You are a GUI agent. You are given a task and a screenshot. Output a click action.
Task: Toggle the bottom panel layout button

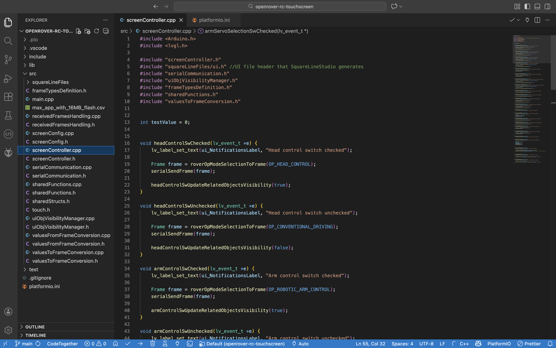pyautogui.click(x=537, y=7)
